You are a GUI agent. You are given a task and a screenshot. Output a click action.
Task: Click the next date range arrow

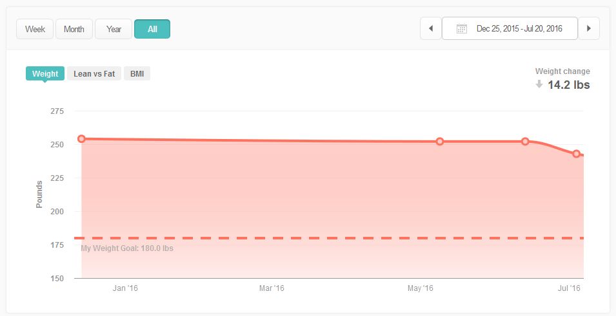[x=588, y=29]
